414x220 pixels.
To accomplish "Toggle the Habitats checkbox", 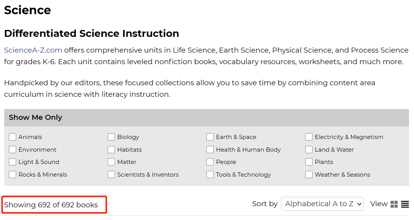I will [111, 150].
